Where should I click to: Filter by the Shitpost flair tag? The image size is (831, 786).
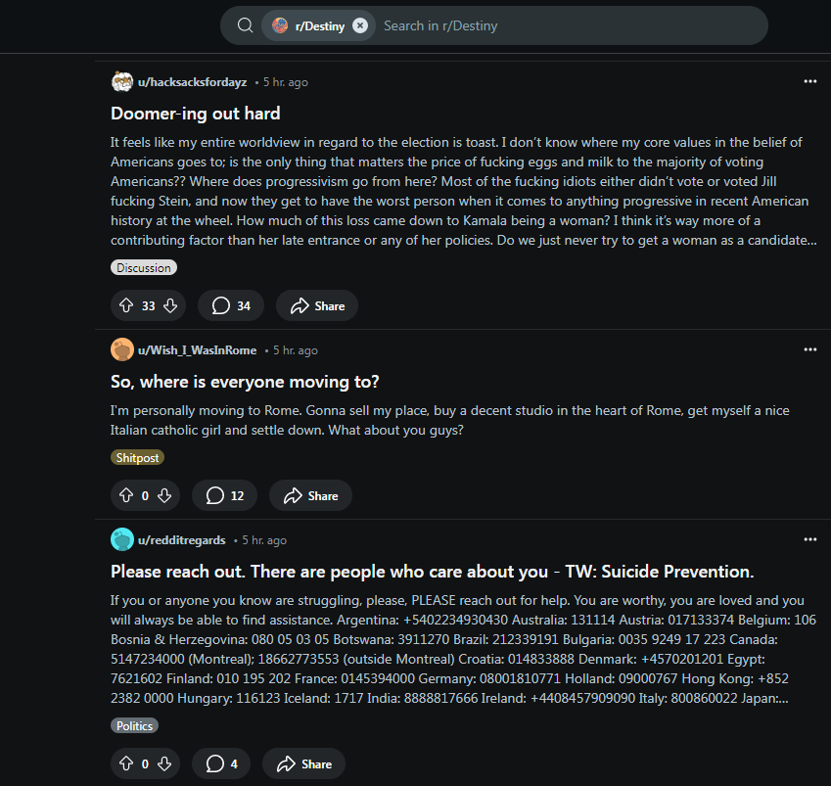pyautogui.click(x=137, y=458)
